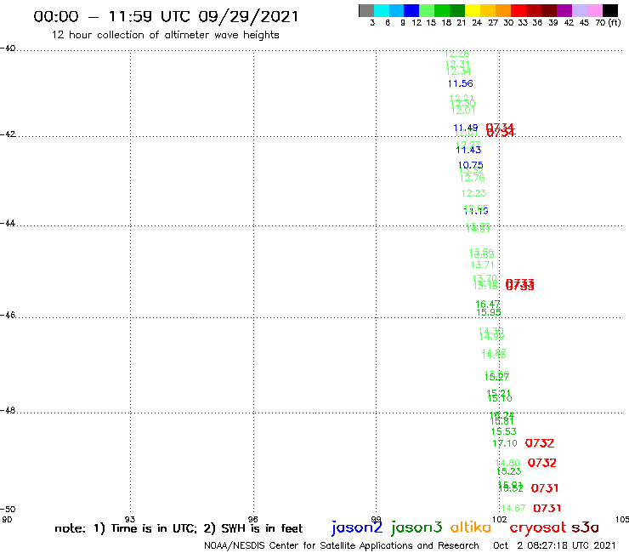Select the s3a satellite legend label
Screen dimensions: 629x553
pos(585,527)
